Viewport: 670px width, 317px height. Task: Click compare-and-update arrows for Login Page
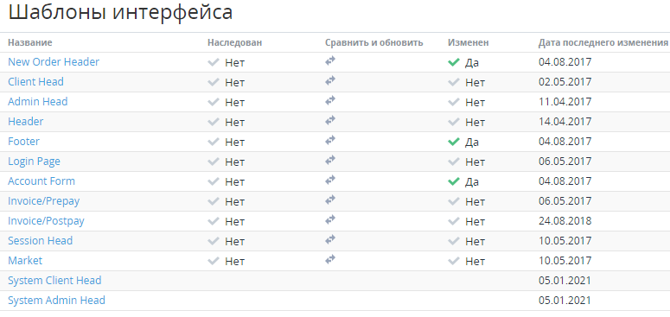point(330,161)
